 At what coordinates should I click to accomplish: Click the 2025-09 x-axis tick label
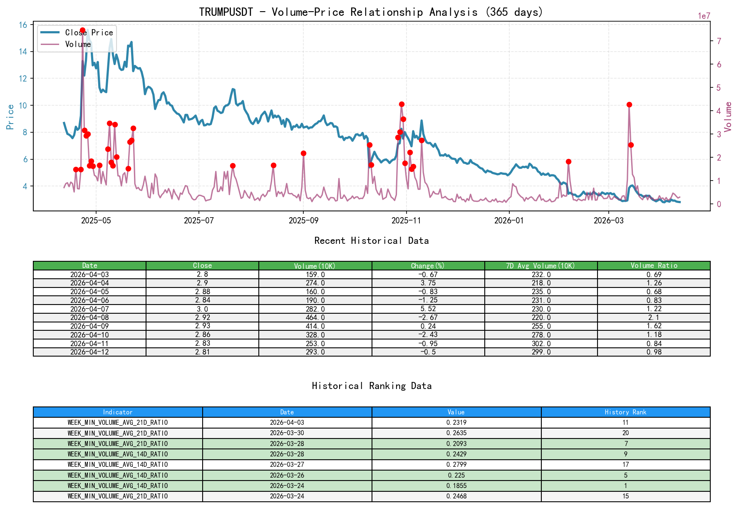(303, 221)
